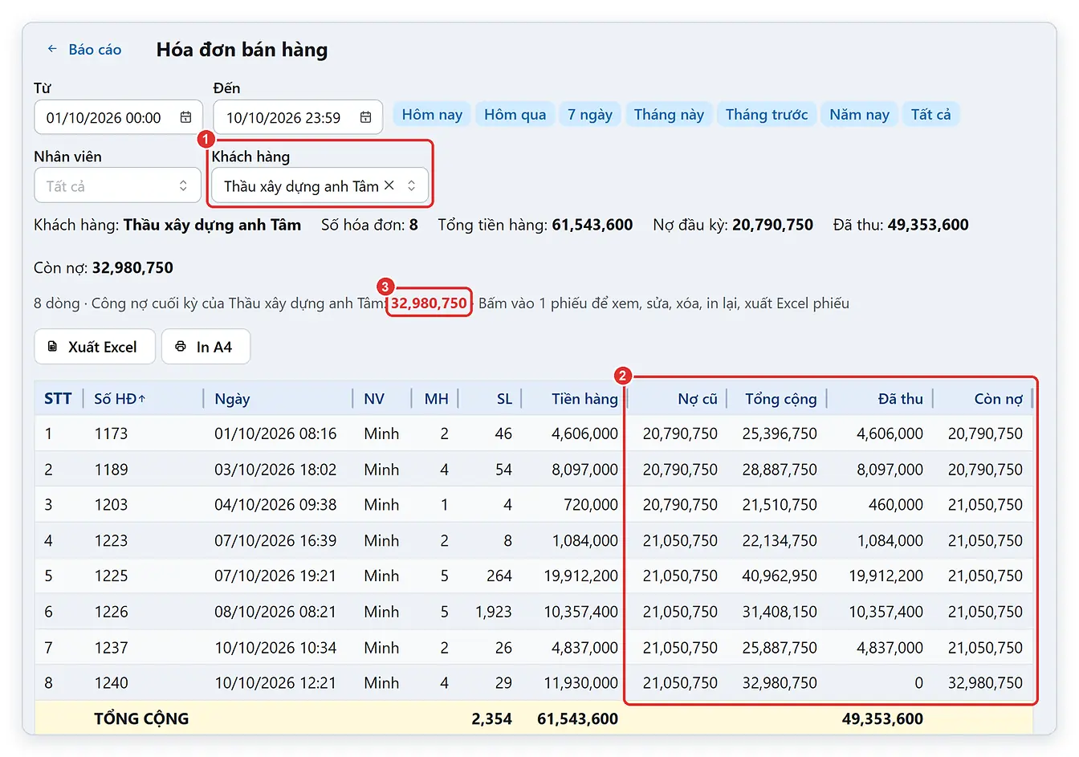The width and height of the screenshot is (1079, 757).
Task: Print report using In A4
Action: [206, 347]
